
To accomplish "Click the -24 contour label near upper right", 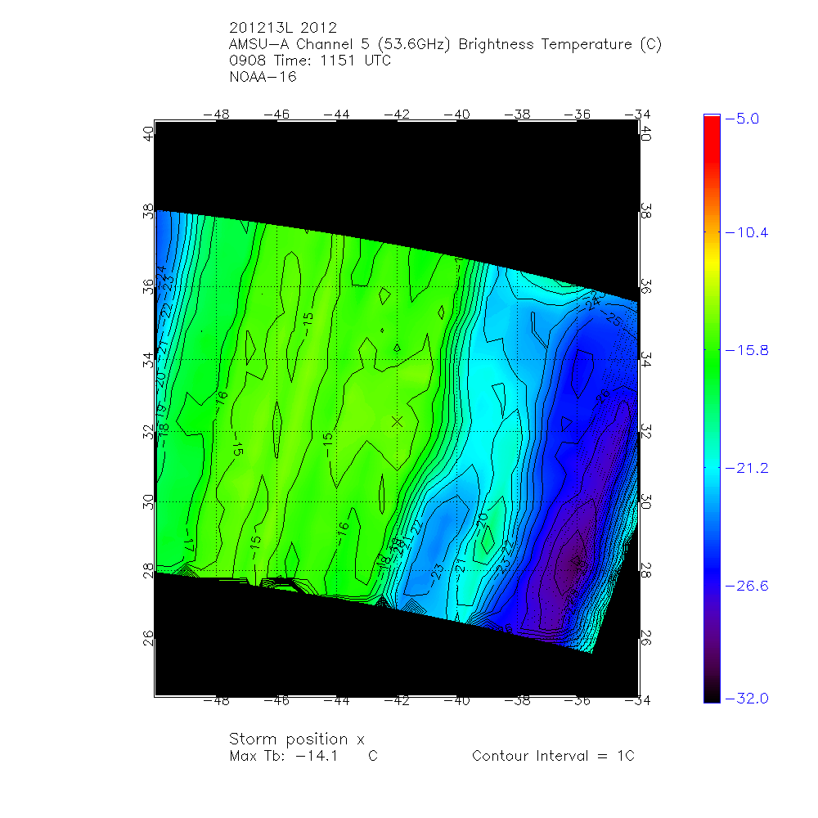I will click(592, 304).
